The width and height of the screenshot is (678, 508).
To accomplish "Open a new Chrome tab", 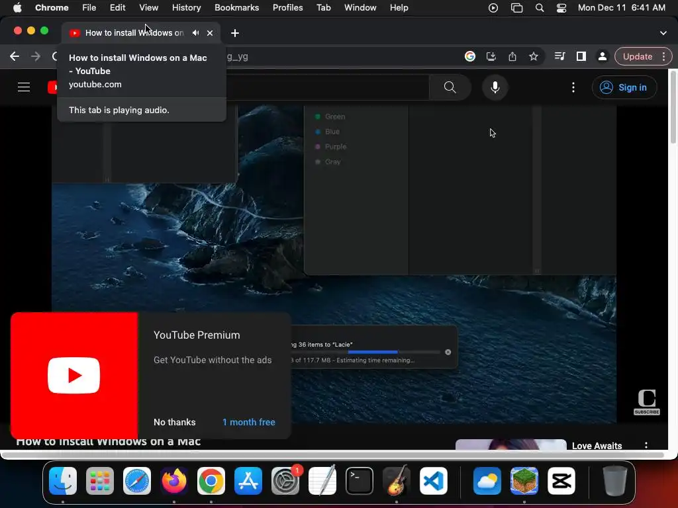I will 235,33.
